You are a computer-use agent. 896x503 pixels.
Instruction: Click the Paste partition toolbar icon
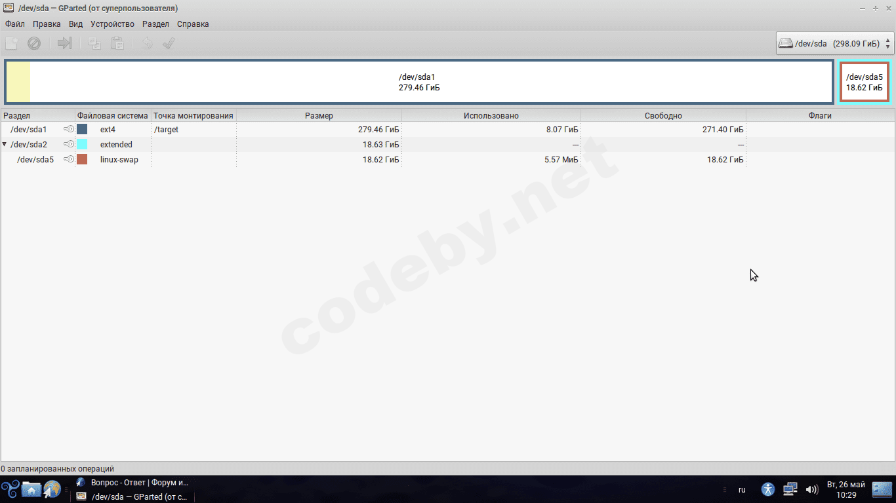point(117,43)
